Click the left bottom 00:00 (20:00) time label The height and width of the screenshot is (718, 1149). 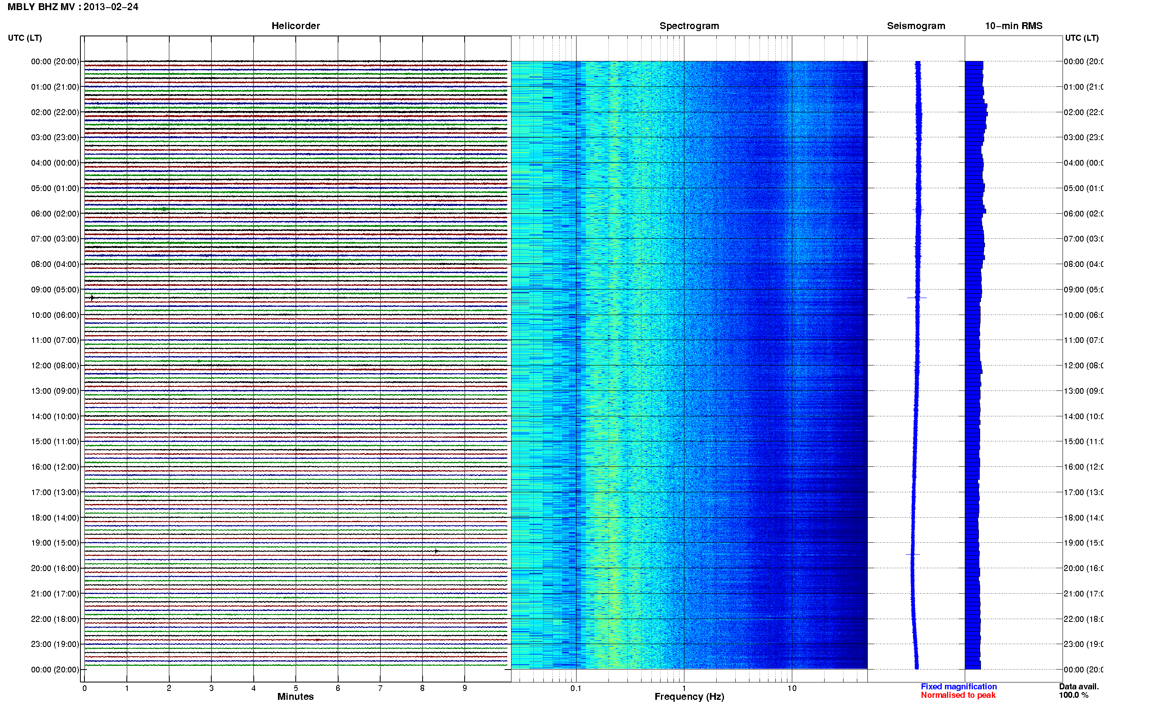pyautogui.click(x=55, y=670)
